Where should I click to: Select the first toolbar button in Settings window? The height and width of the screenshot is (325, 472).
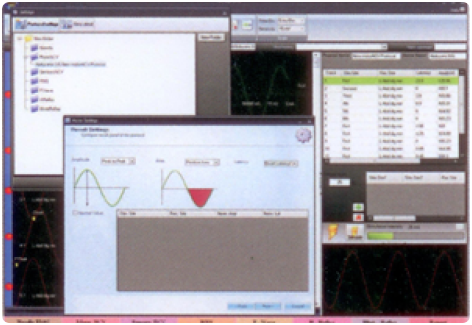(37, 24)
